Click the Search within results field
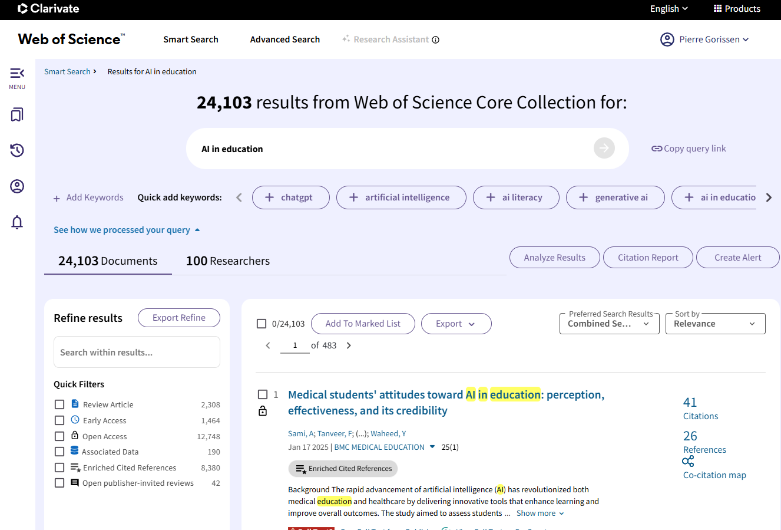Screen dimensions: 781x530 137,353
